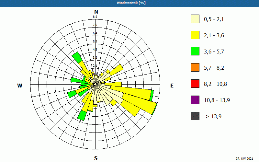Click the 2,1 - 3,6 yellow swatch
This screenshot has width=259, height=162.
pos(195,35)
